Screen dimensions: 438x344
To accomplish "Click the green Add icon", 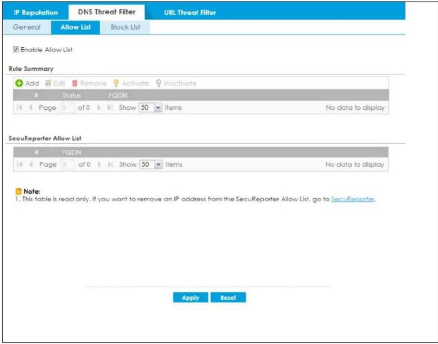I will [x=19, y=83].
